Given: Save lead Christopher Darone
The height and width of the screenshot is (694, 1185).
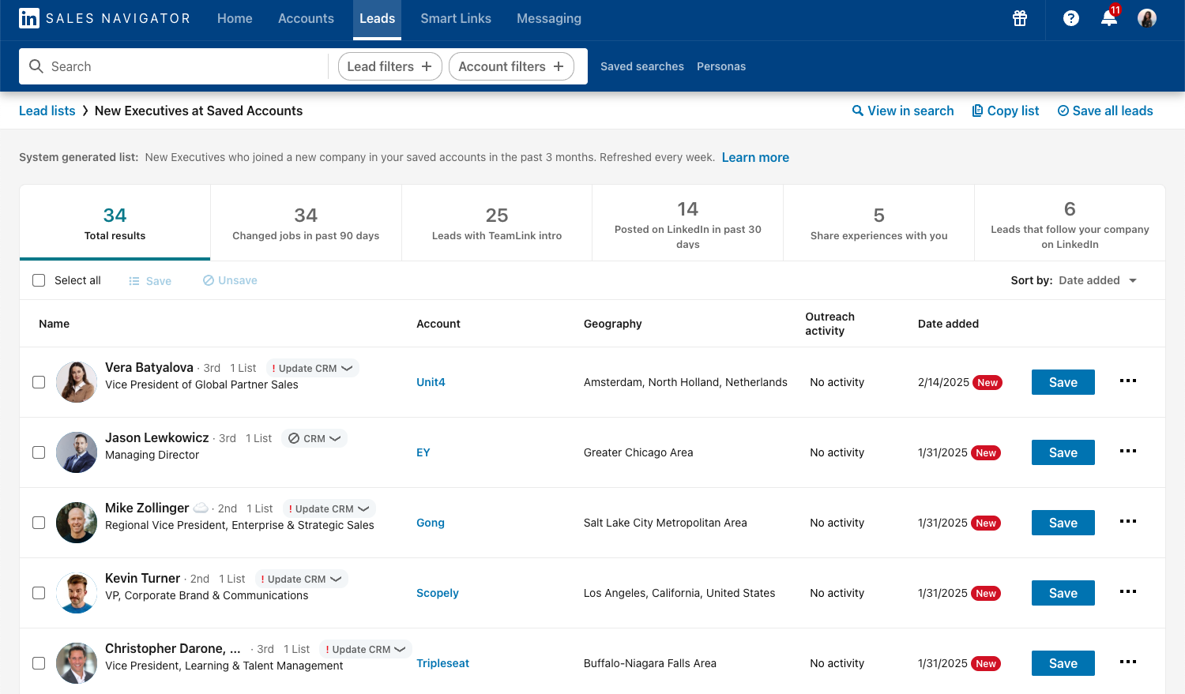Looking at the screenshot, I should coord(1063,663).
